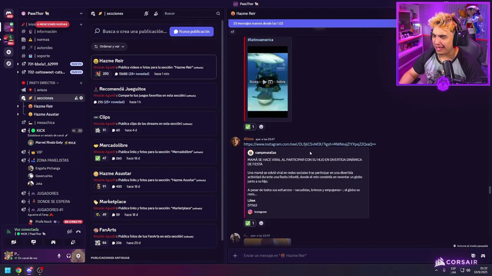The height and width of the screenshot is (276, 492).
Task: Join ZONA PANELISTAS voice channel
Action: click(52, 160)
